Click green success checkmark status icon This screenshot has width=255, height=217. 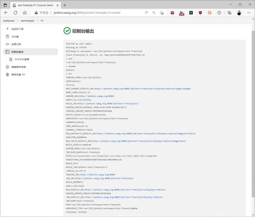pyautogui.click(x=67, y=31)
